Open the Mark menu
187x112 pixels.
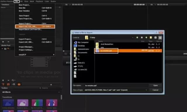(x=32, y=1)
